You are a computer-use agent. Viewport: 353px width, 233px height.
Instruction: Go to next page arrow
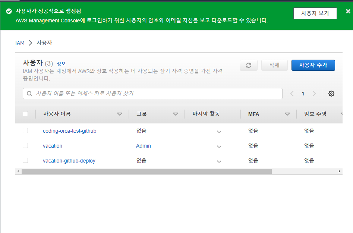[314, 94]
